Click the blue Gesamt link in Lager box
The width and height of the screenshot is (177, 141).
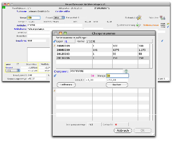(x=9, y=67)
